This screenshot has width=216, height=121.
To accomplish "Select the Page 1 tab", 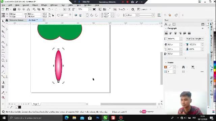I will 36,104.
